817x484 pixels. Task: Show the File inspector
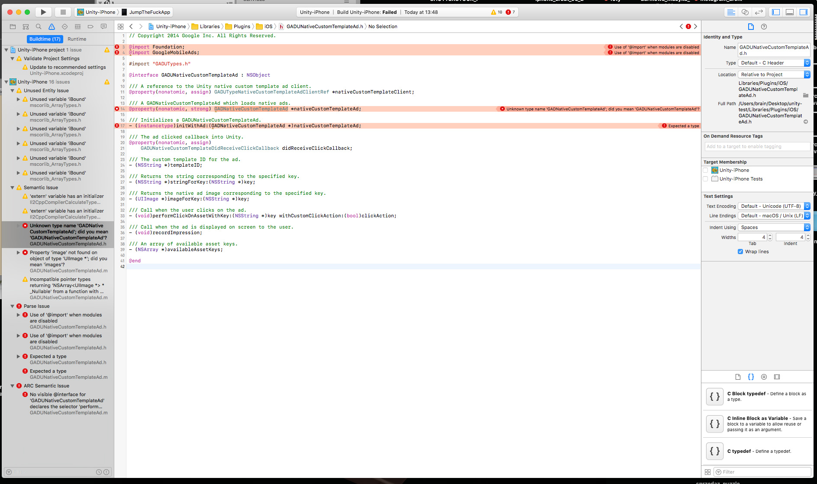[751, 26]
